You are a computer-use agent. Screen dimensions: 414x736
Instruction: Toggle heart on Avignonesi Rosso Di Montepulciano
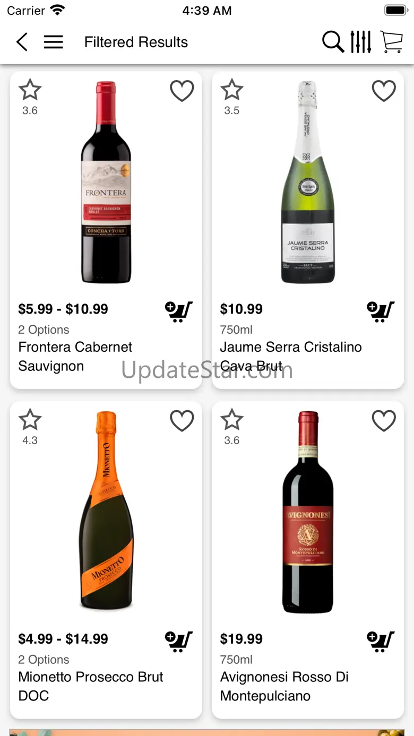[x=384, y=421]
